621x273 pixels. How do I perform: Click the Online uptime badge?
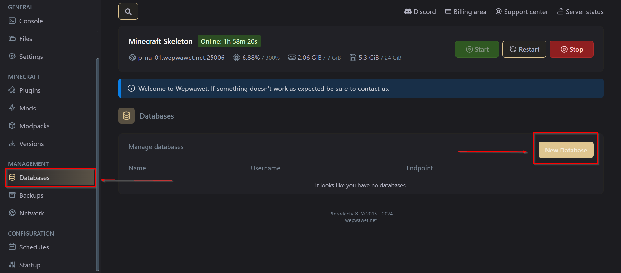click(229, 41)
